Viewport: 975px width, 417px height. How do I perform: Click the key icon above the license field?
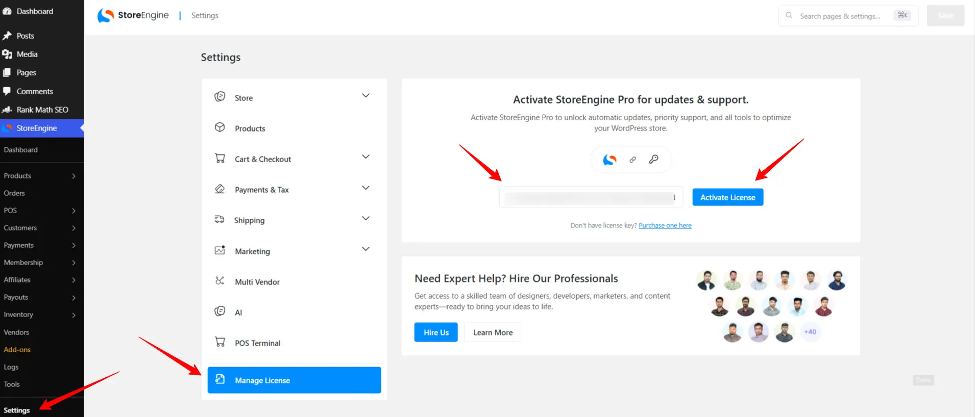[653, 160]
